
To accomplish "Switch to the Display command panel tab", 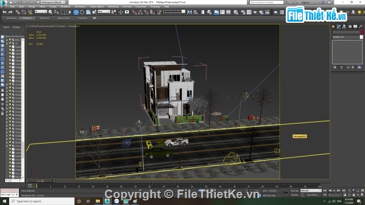I will [x=355, y=27].
